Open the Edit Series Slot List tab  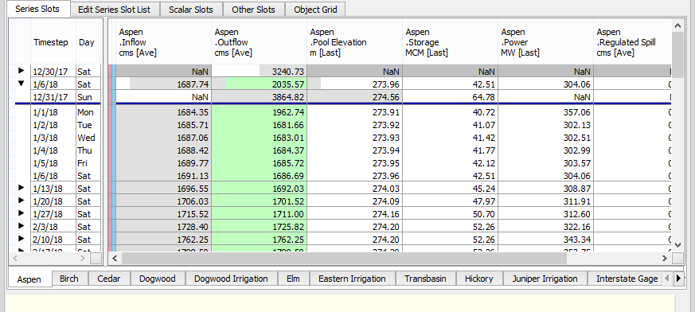coord(114,10)
